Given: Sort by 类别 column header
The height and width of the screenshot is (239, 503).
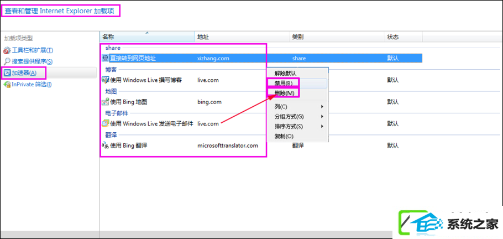Looking at the screenshot, I should [x=337, y=37].
